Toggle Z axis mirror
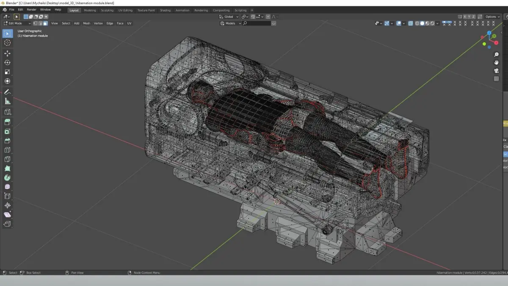The height and width of the screenshot is (286, 508). click(473, 17)
